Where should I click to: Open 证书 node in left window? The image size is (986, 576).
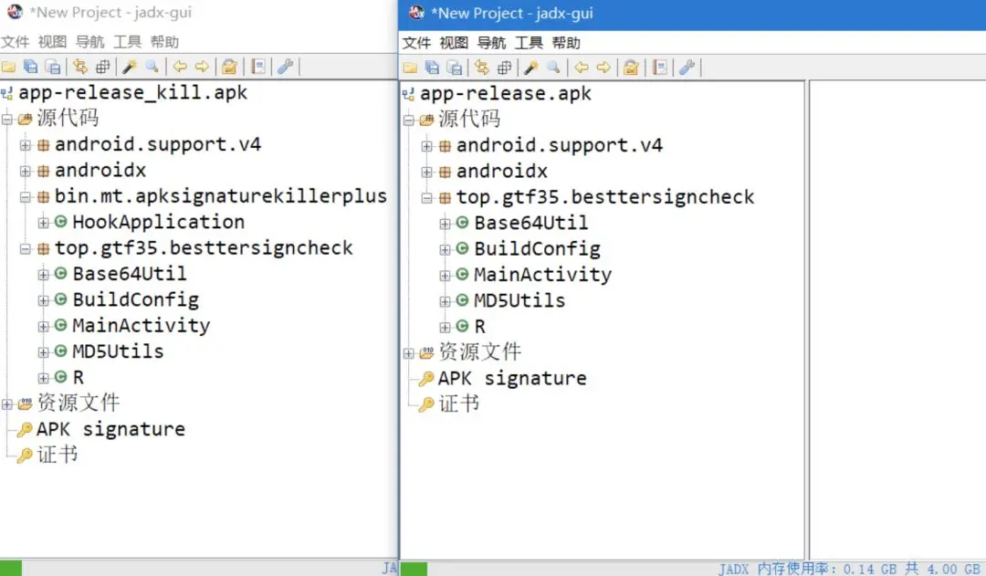(58, 455)
